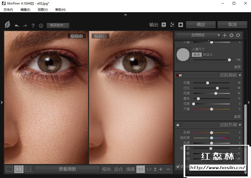
Task: Click the output mask circle icon
Action: (x=181, y=25)
